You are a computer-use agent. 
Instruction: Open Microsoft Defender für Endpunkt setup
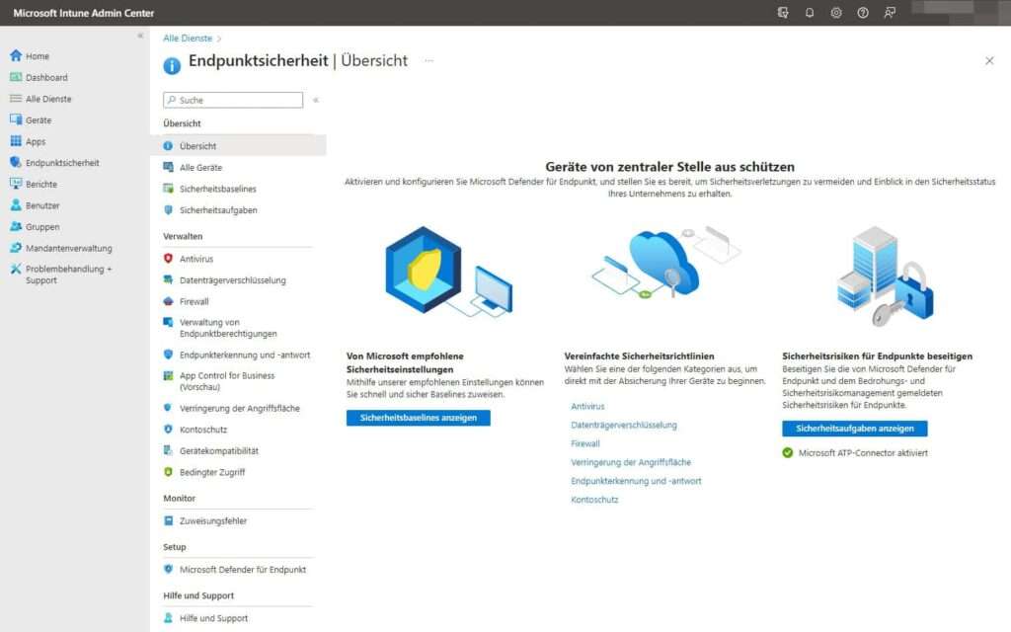(237, 570)
